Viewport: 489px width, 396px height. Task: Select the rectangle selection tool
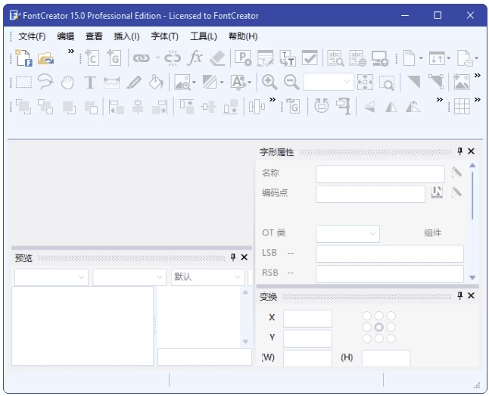[x=23, y=83]
